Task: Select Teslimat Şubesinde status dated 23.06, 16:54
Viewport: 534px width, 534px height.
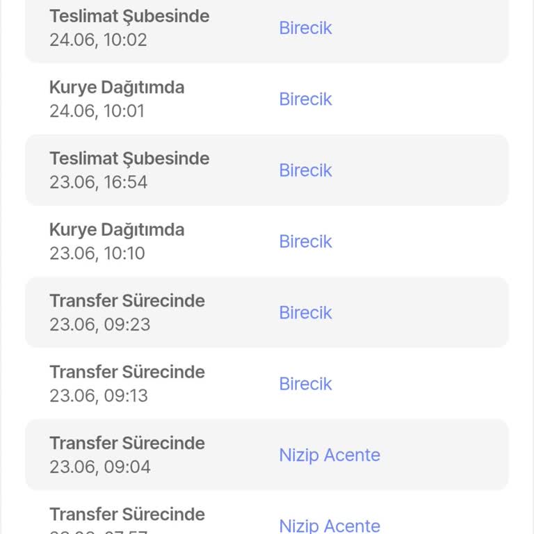Action: click(129, 159)
